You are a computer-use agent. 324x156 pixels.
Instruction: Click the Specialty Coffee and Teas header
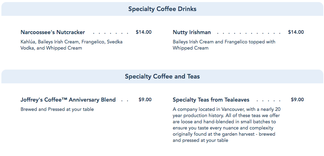(x=162, y=76)
